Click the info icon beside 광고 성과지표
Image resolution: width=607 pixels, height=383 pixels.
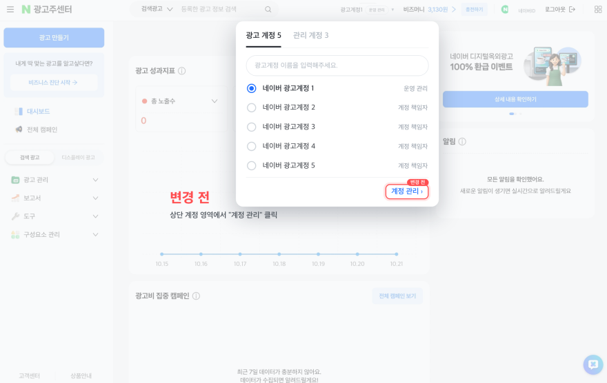(x=181, y=71)
